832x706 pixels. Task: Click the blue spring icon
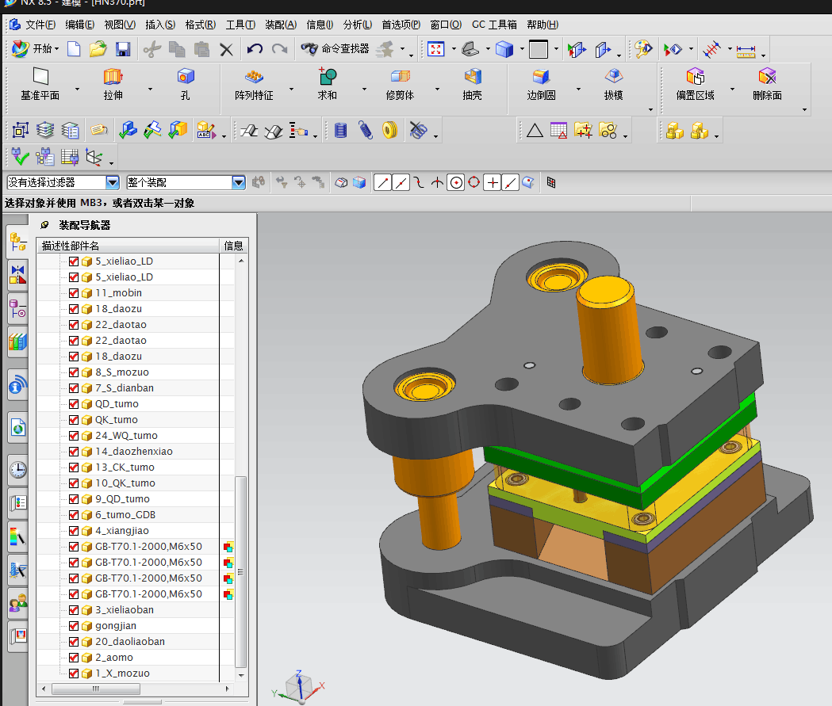366,131
